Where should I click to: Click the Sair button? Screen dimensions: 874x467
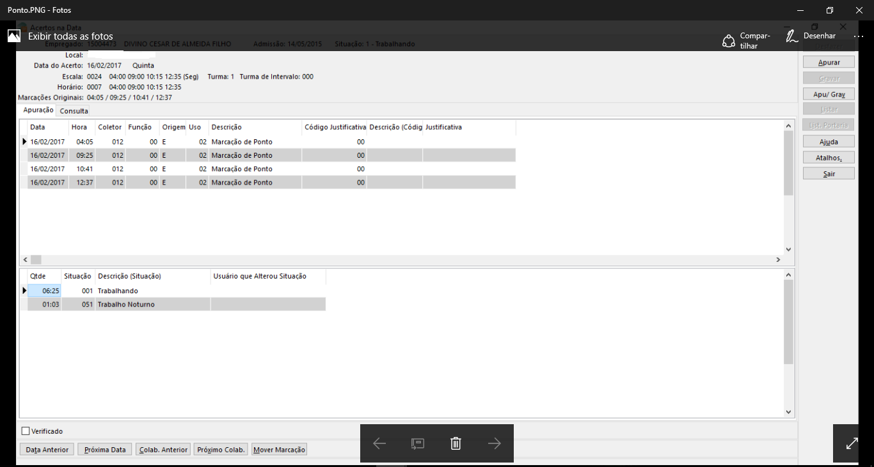click(829, 174)
